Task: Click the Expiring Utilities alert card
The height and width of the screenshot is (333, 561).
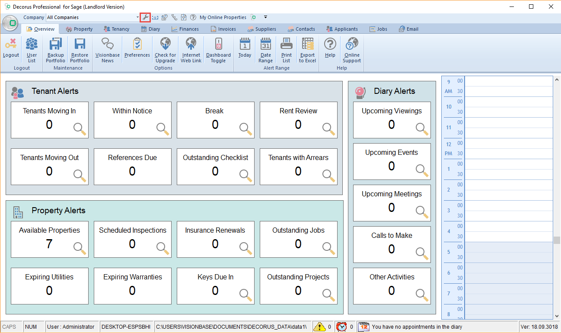Action: pos(50,286)
